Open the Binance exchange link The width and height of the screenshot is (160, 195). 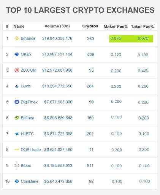[x=28, y=38]
